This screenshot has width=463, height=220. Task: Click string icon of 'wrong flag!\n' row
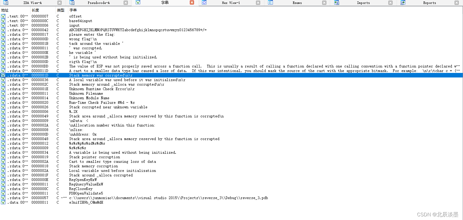pos(3,39)
